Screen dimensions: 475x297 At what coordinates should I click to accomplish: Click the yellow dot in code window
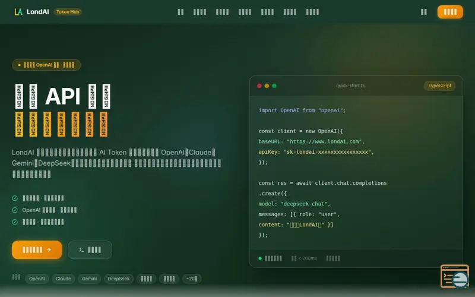click(267, 86)
